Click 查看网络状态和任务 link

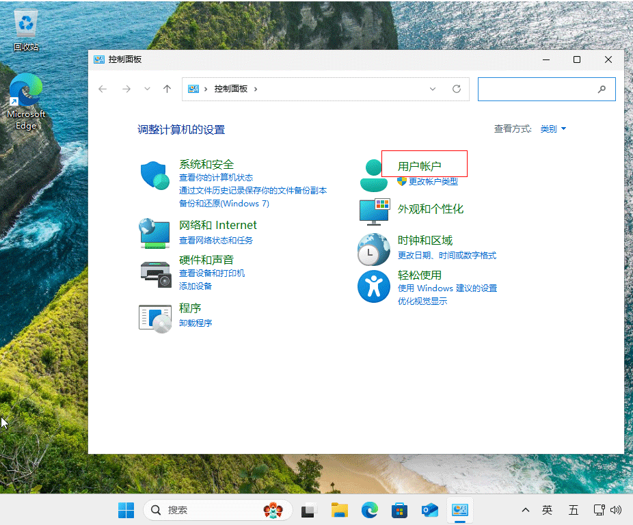[216, 241]
